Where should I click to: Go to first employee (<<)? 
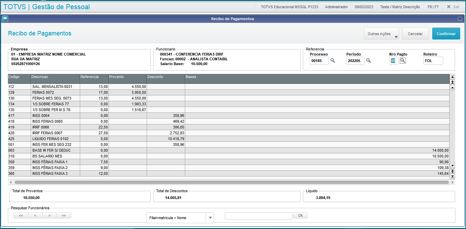tap(21, 215)
